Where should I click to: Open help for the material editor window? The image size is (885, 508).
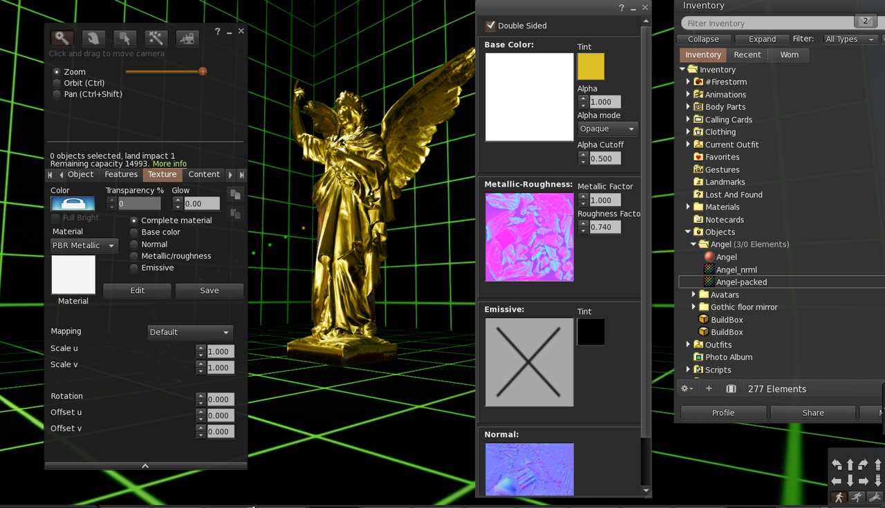[x=622, y=8]
